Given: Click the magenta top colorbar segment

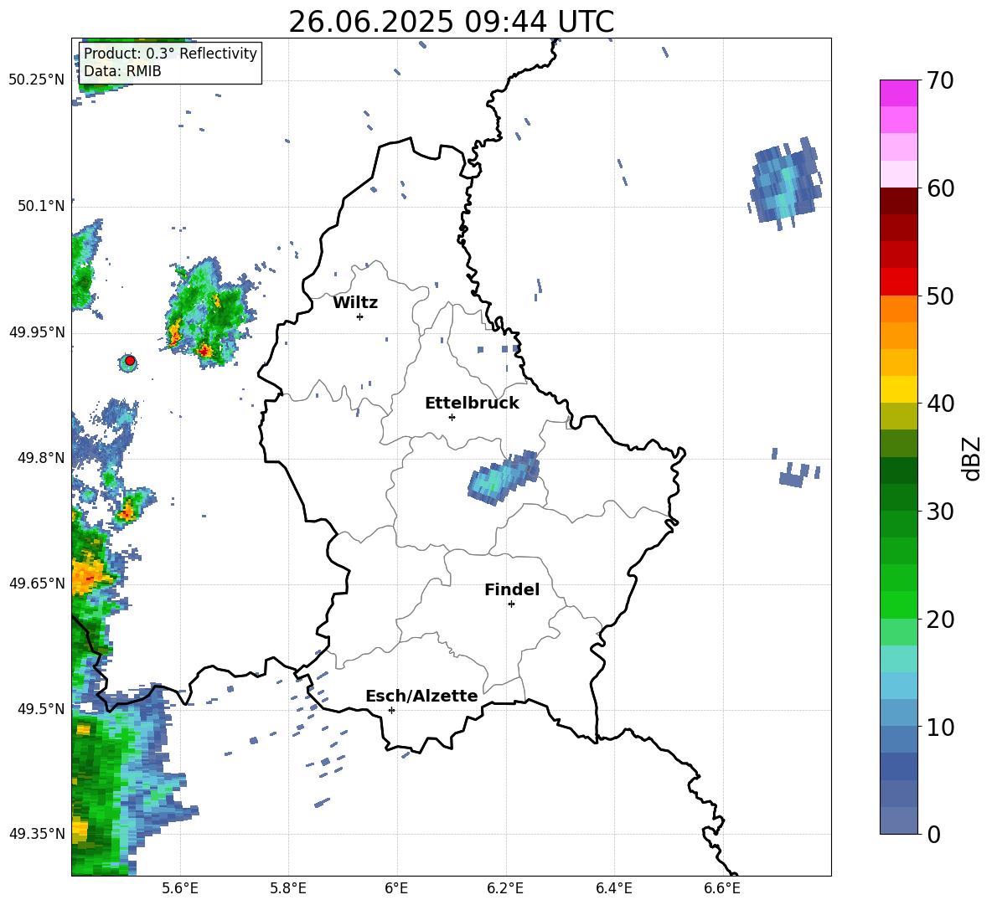Looking at the screenshot, I should (x=898, y=93).
